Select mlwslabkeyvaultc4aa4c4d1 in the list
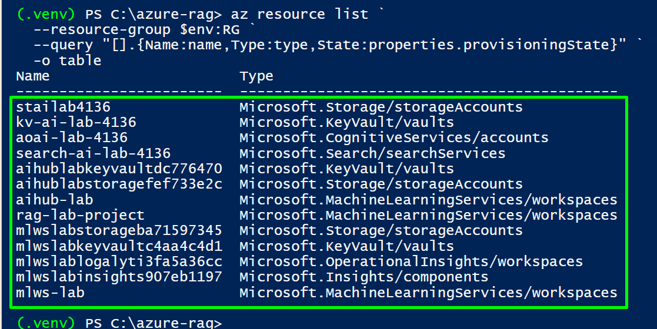The image size is (657, 329). [x=119, y=246]
